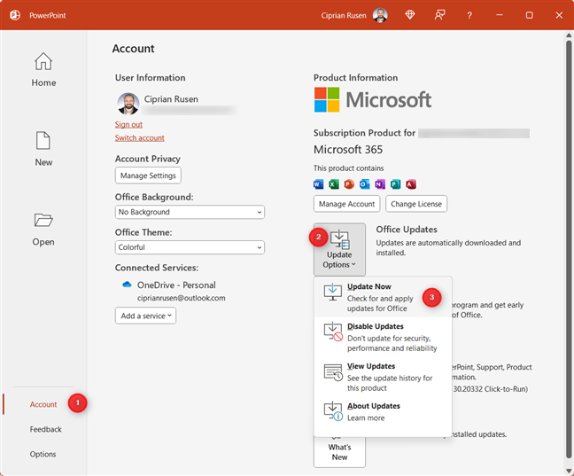Open account profile picture in title bar

click(x=380, y=15)
